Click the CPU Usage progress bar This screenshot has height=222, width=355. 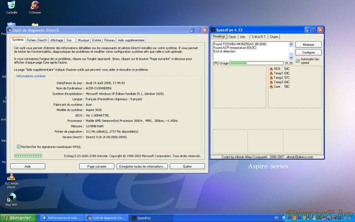coord(257,63)
